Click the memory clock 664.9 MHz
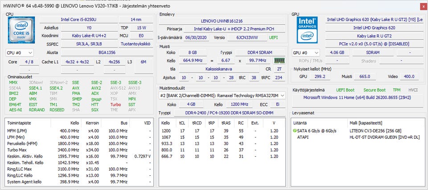Viewport: 428px width, 190px height. coord(193,61)
